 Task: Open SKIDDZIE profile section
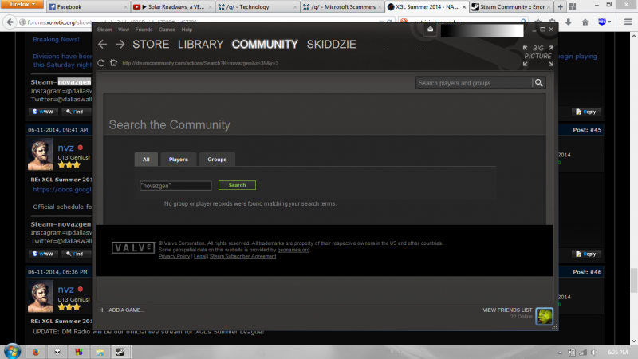tap(331, 44)
